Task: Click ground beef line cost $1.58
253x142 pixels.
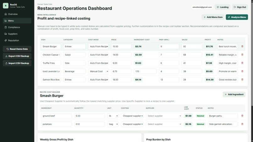Action: click(x=188, y=116)
